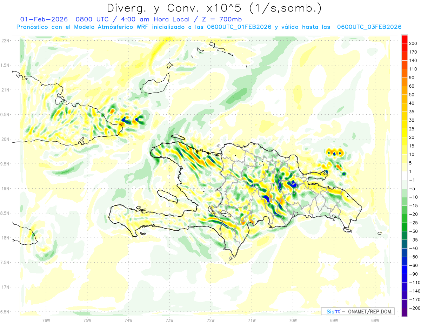421x325 pixels.
Task: Click the white colorbar swatch between 1 and -1
Action: pos(405,176)
